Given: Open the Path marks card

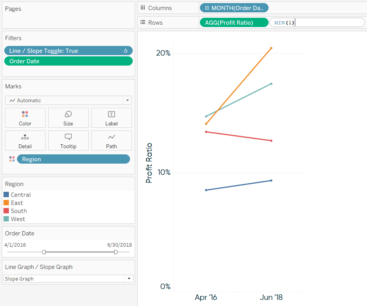Looking at the screenshot, I should [x=112, y=140].
